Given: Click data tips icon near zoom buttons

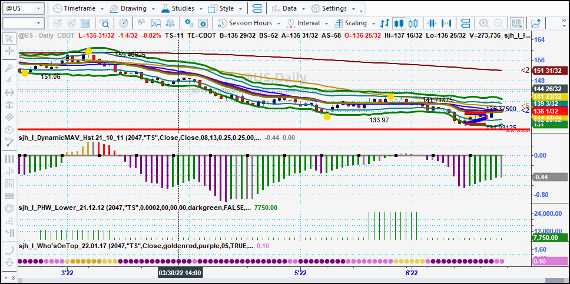Looking at the screenshot, I should pyautogui.click(x=465, y=24).
